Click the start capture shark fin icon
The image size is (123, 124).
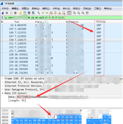[x=3, y=13]
